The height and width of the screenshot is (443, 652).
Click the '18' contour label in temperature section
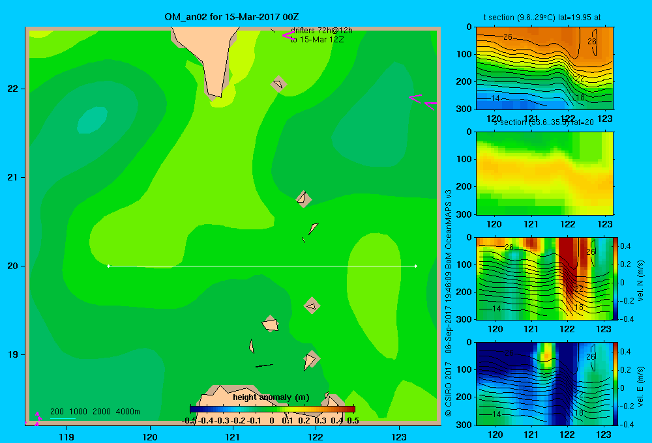pyautogui.click(x=580, y=97)
